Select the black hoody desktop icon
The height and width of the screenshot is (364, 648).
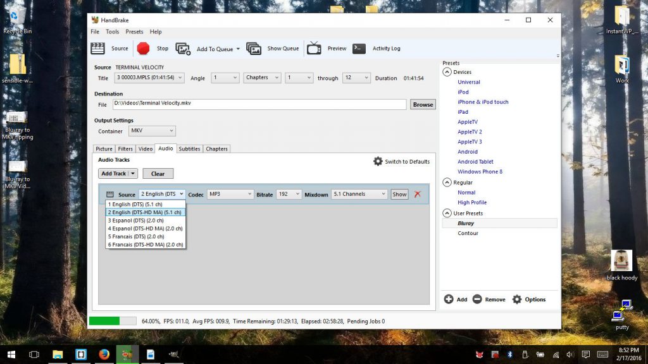(x=621, y=265)
